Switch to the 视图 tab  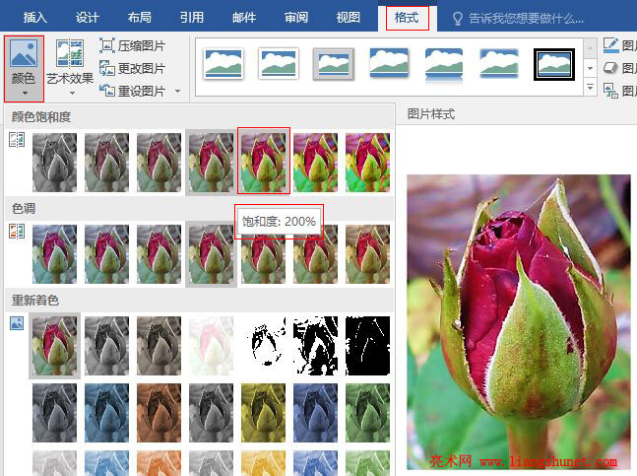tap(349, 17)
